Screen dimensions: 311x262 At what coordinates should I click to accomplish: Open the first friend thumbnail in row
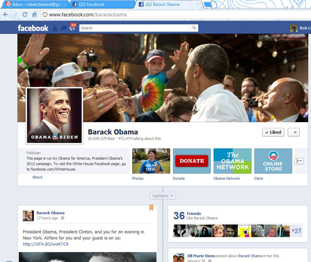[180, 231]
